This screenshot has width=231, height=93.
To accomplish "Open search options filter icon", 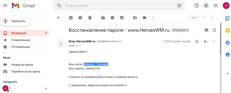I will pos(179,6).
